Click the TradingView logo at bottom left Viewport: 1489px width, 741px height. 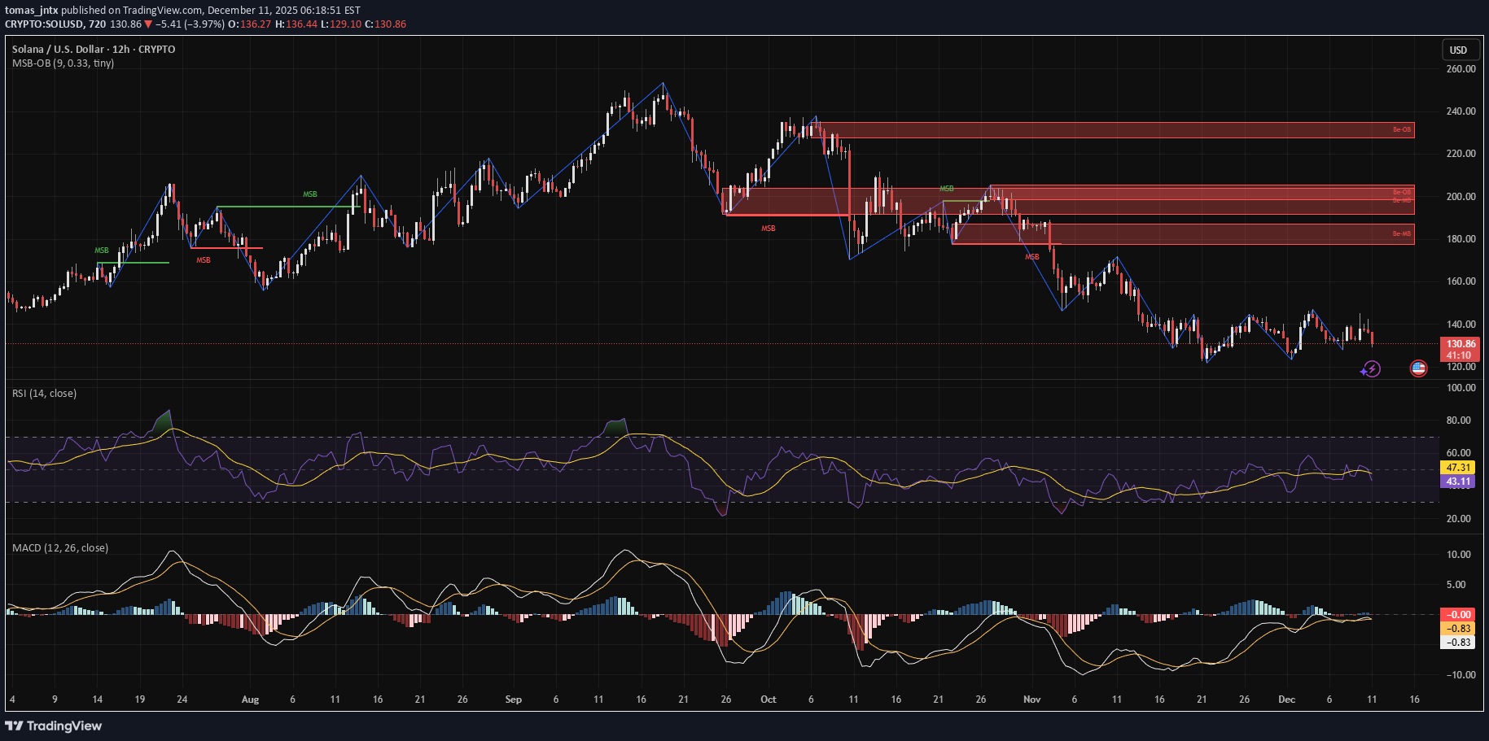54,726
